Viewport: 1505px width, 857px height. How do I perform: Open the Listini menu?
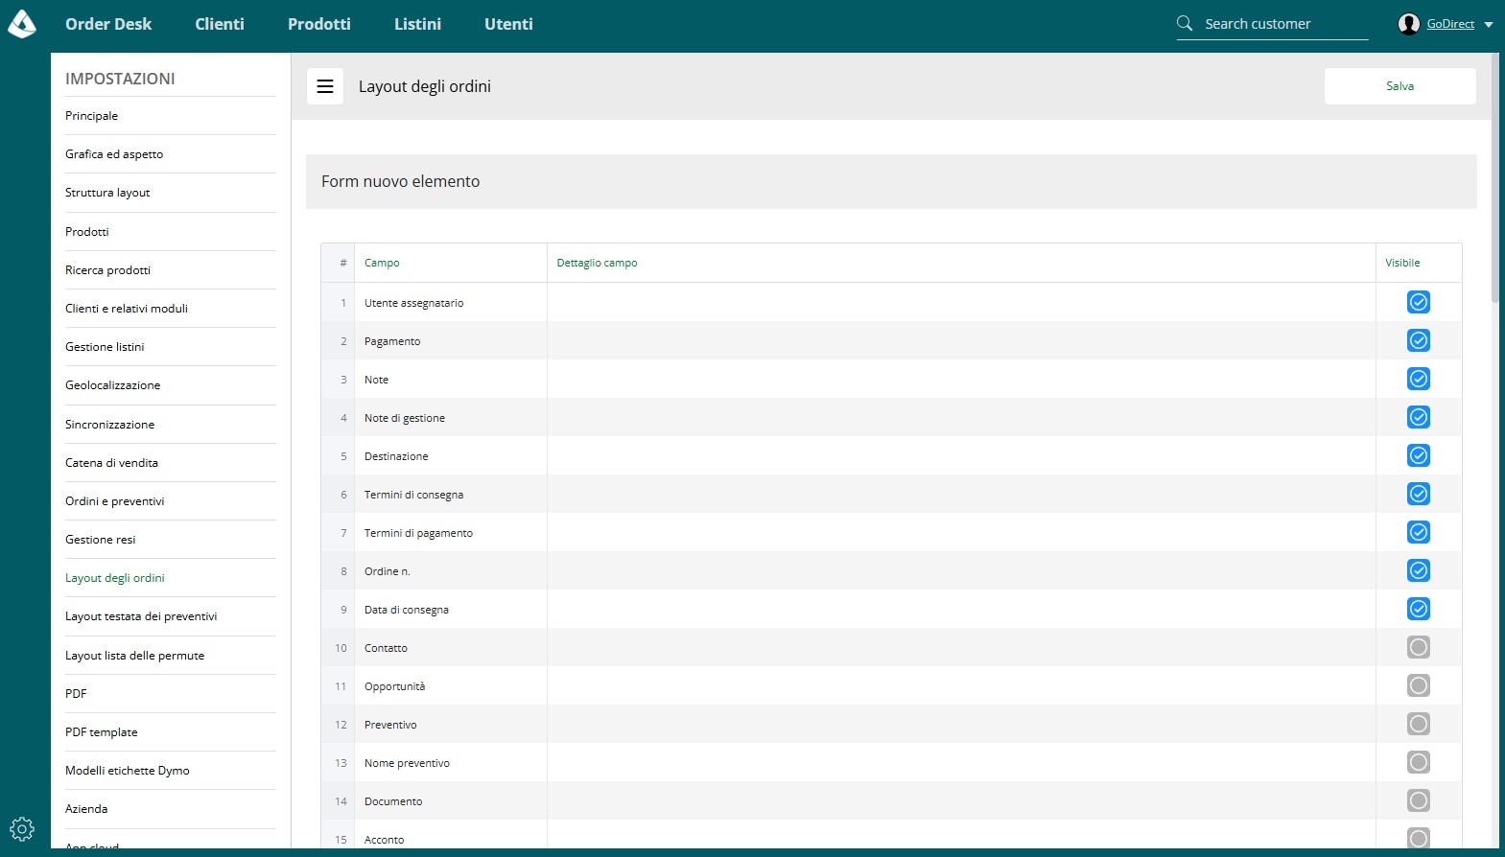tap(417, 24)
